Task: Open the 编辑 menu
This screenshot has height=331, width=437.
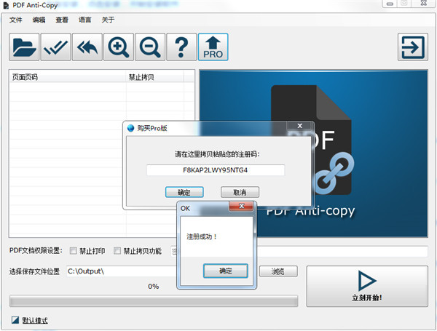Action: pyautogui.click(x=39, y=20)
